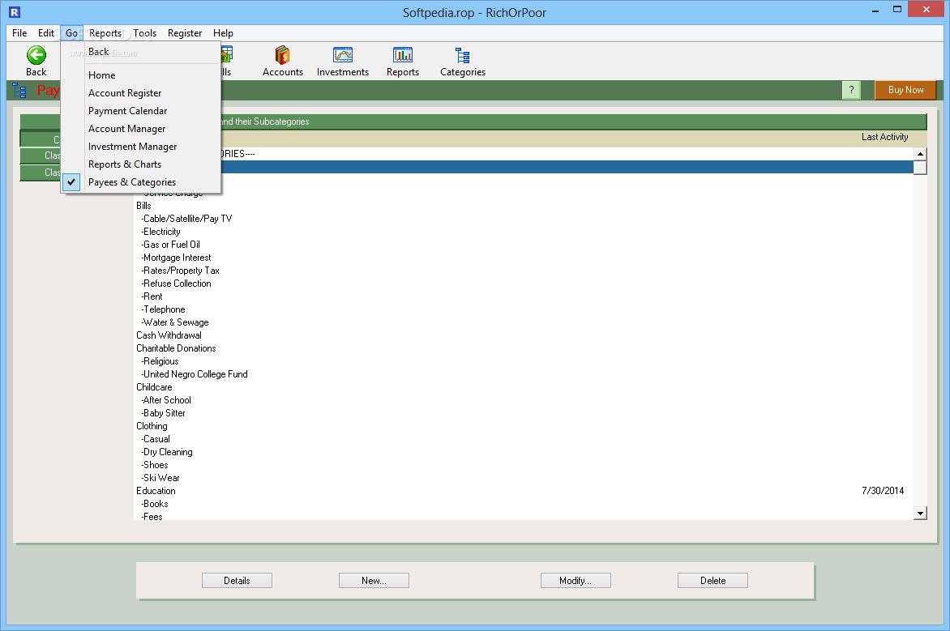Click the category list scrollbar thumb
This screenshot has height=631, width=950.
click(920, 168)
